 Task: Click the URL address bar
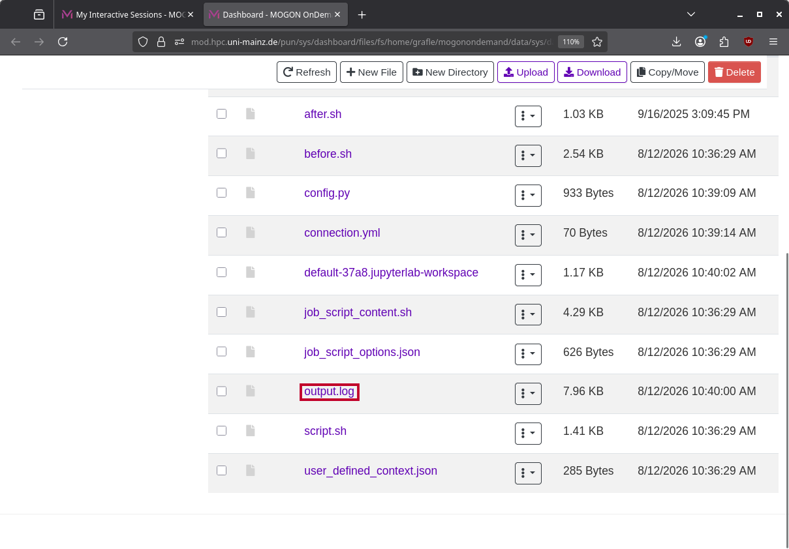pyautogui.click(x=371, y=42)
